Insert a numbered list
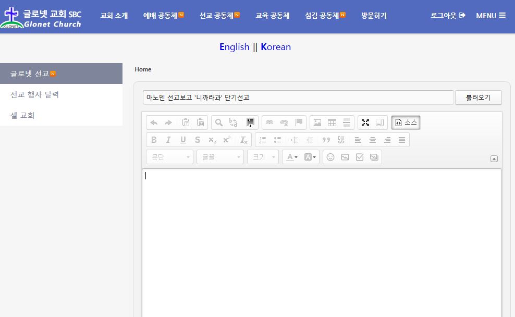Image resolution: width=515 pixels, height=317 pixels. (x=263, y=140)
